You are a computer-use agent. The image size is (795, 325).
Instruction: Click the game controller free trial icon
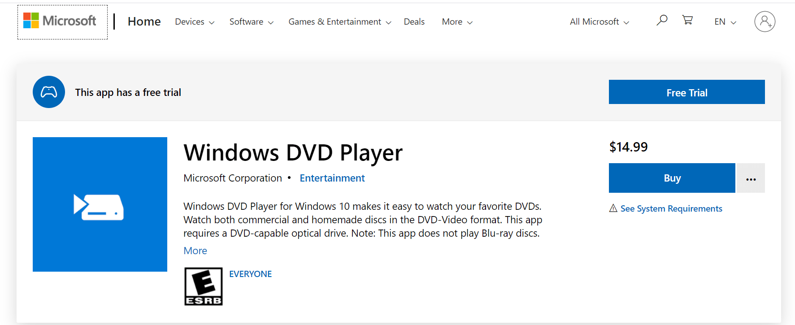click(49, 92)
